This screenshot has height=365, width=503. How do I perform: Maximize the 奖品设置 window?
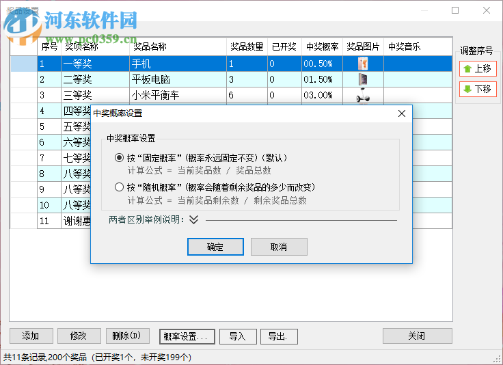click(x=455, y=10)
